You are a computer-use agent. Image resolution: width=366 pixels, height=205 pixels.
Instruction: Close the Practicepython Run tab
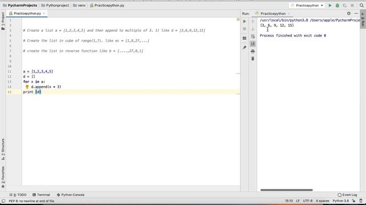pyautogui.click(x=289, y=14)
